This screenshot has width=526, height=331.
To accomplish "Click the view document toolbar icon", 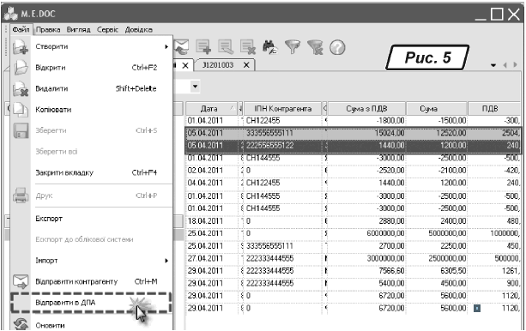I will coord(226,47).
